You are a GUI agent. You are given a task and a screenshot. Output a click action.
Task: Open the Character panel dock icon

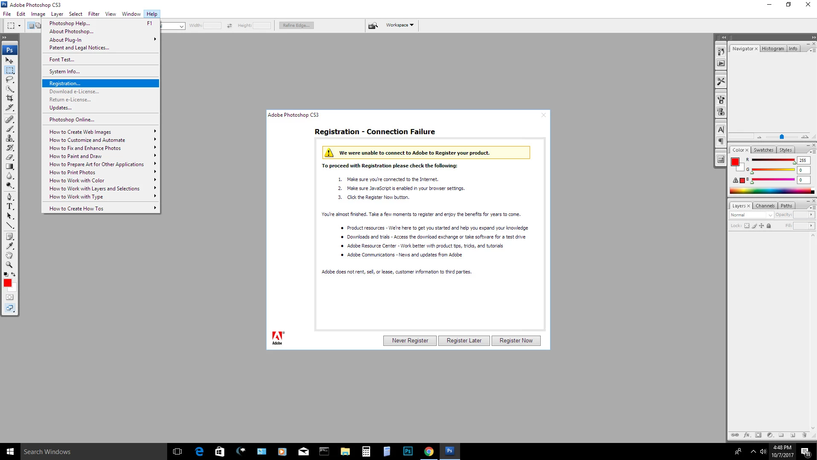pyautogui.click(x=721, y=129)
